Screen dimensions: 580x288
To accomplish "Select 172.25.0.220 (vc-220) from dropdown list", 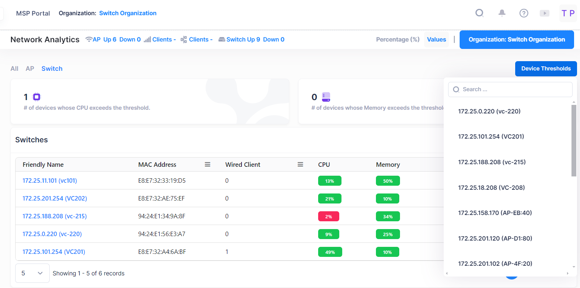I will (489, 111).
